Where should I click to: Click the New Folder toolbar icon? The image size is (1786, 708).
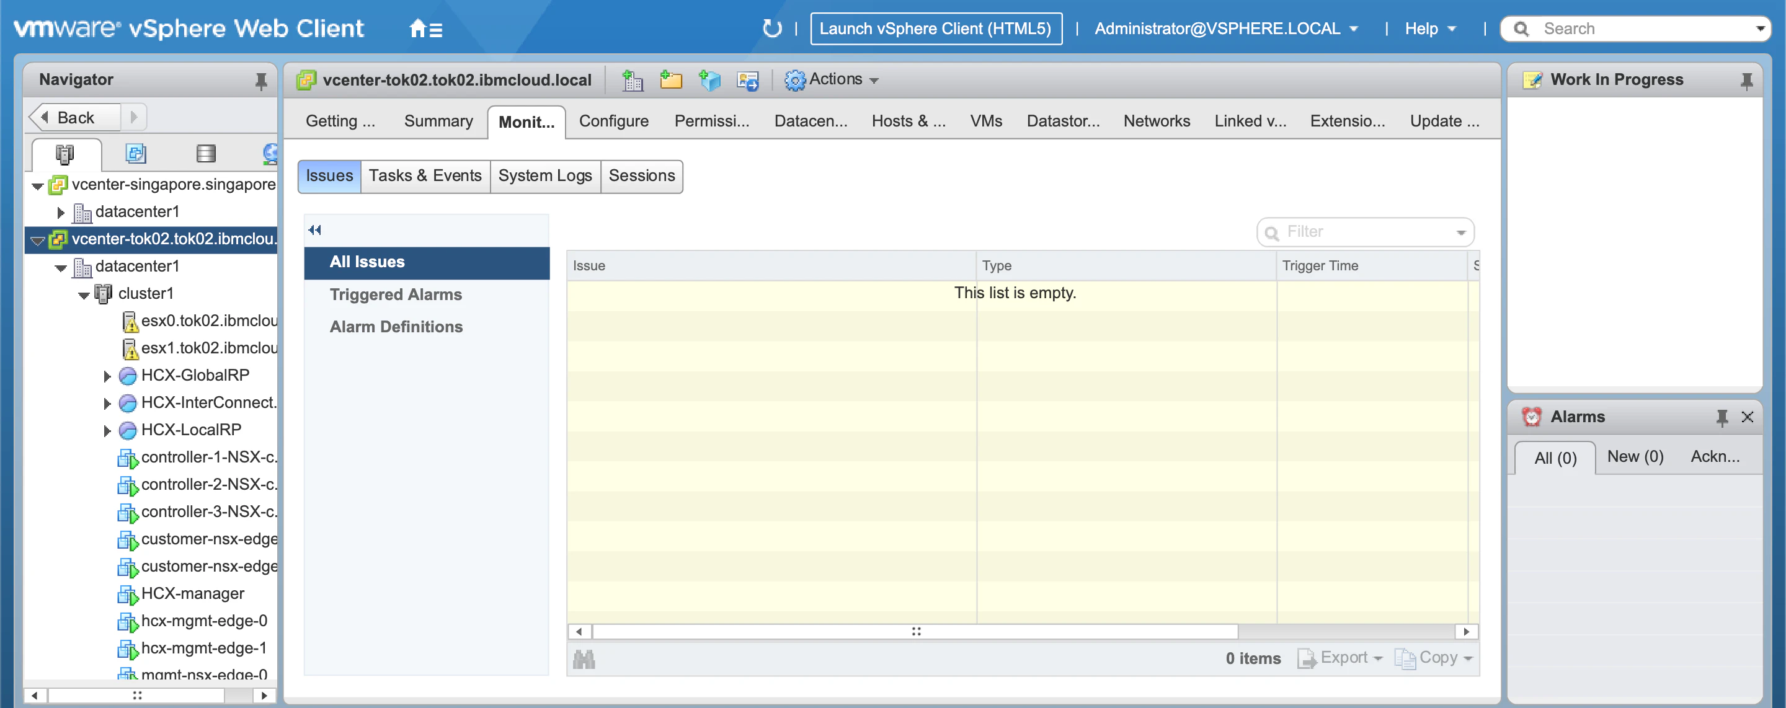[670, 80]
